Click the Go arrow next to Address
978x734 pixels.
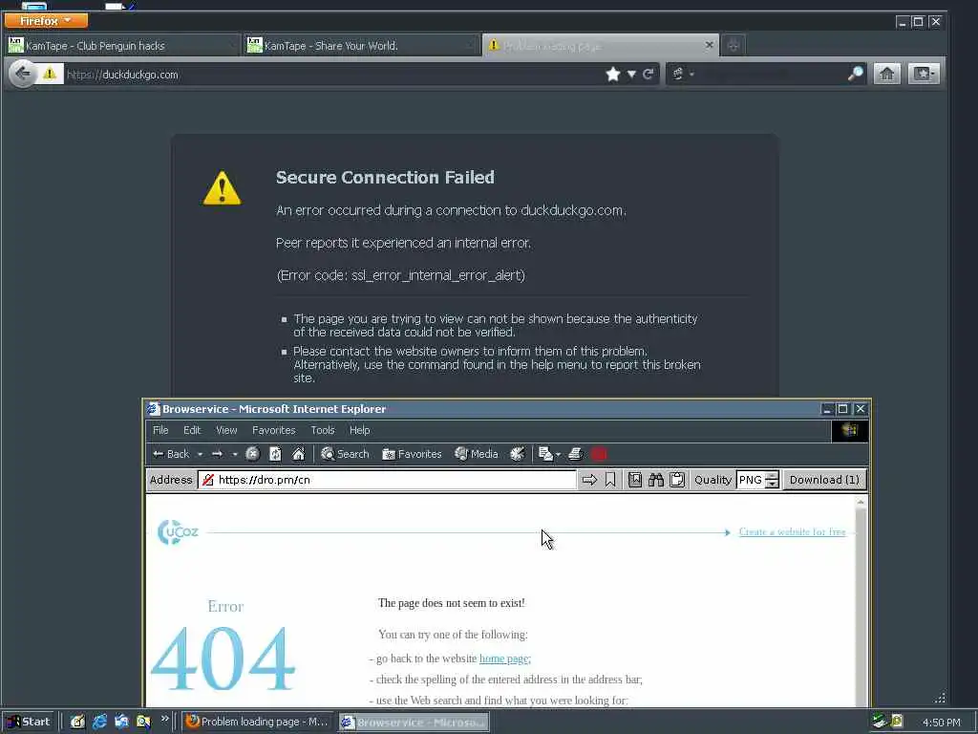pyautogui.click(x=589, y=480)
